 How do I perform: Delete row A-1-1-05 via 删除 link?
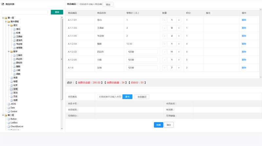(244, 36)
